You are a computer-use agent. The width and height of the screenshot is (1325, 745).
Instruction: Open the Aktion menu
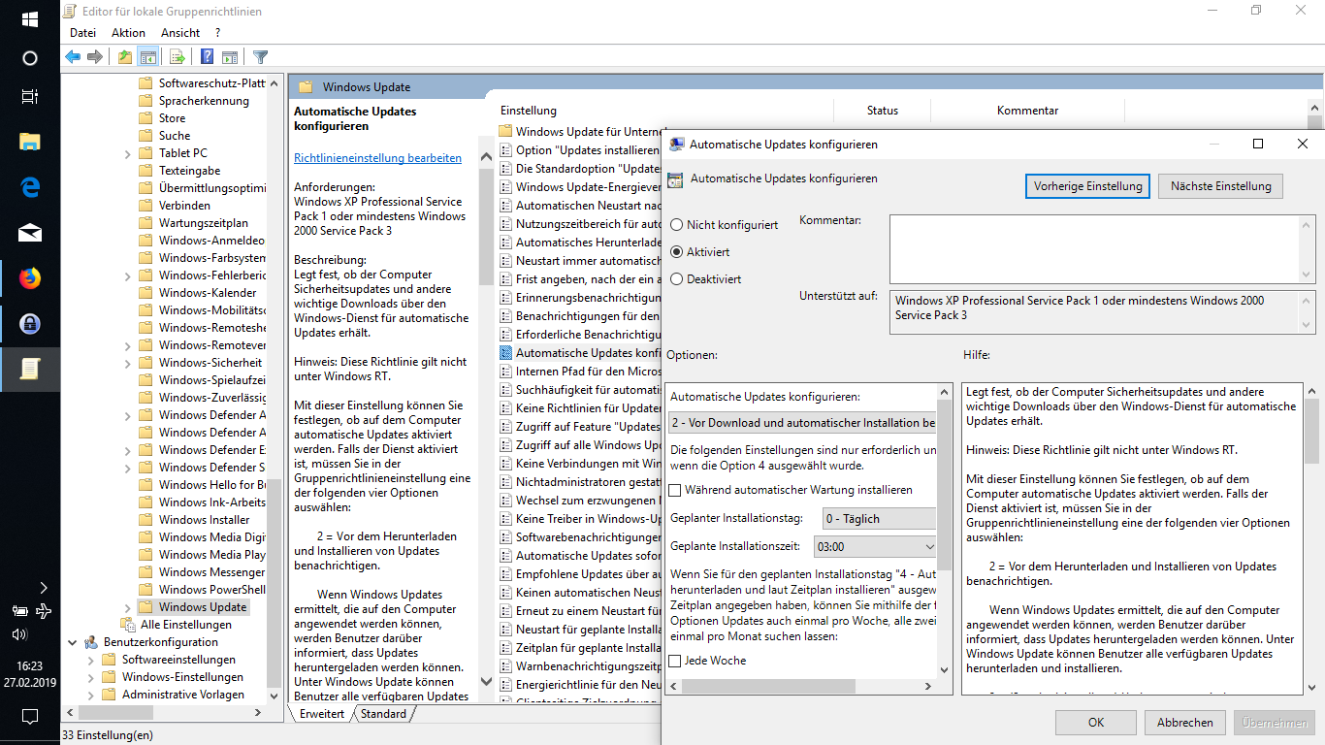pos(128,33)
